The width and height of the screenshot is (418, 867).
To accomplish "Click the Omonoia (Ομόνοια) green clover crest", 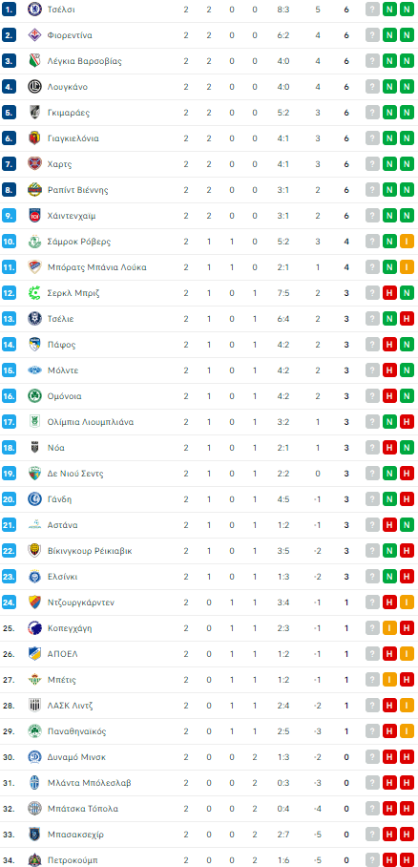I will (x=34, y=396).
